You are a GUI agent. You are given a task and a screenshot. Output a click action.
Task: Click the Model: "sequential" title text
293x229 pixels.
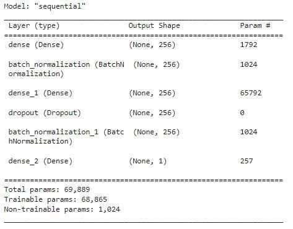(x=45, y=6)
